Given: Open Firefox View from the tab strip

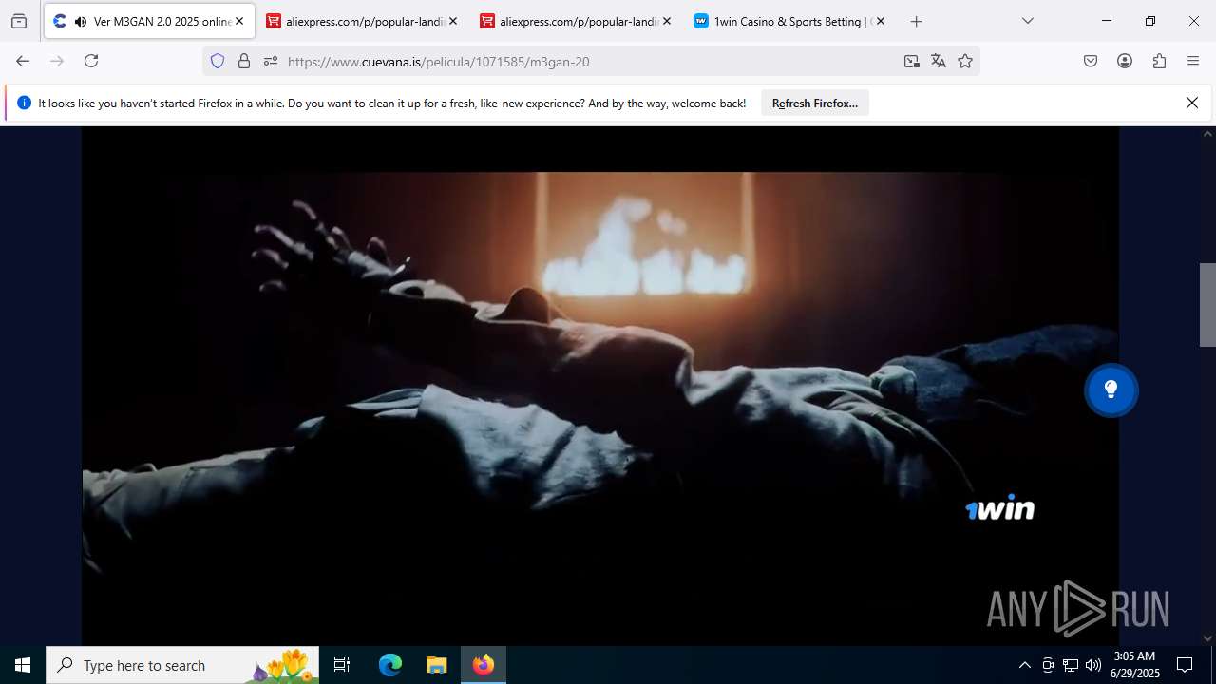Looking at the screenshot, I should [x=19, y=21].
